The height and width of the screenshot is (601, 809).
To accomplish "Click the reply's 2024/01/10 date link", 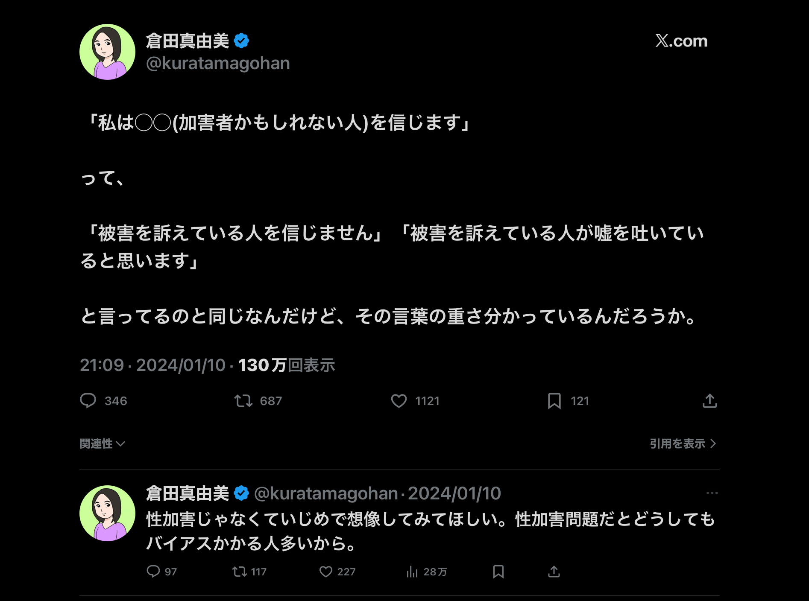I will (x=454, y=493).
